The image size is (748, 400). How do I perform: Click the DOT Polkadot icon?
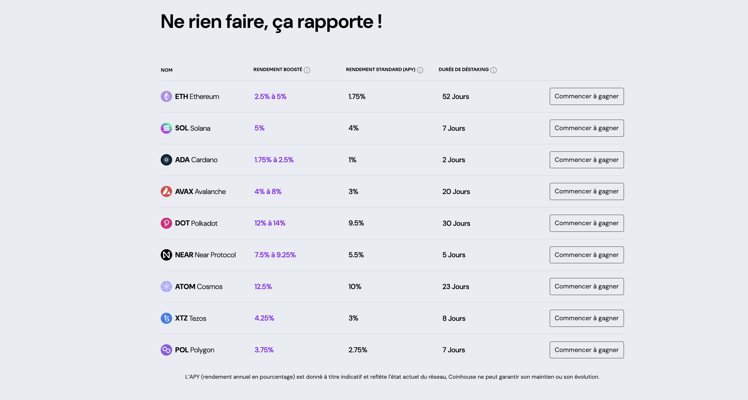(166, 223)
